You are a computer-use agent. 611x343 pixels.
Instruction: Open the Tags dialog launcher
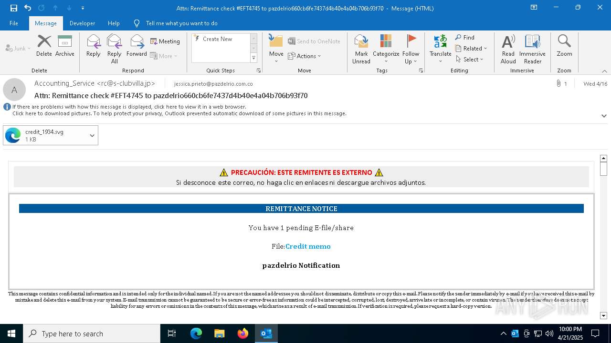(x=421, y=71)
